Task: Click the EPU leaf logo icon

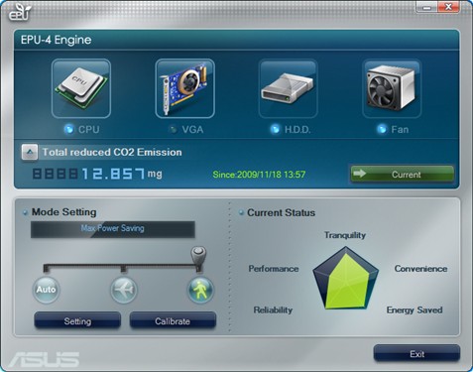Action: 19,13
